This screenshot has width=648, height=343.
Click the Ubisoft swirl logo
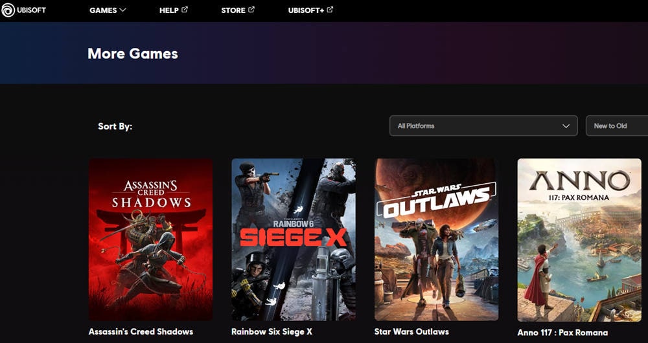coord(8,10)
